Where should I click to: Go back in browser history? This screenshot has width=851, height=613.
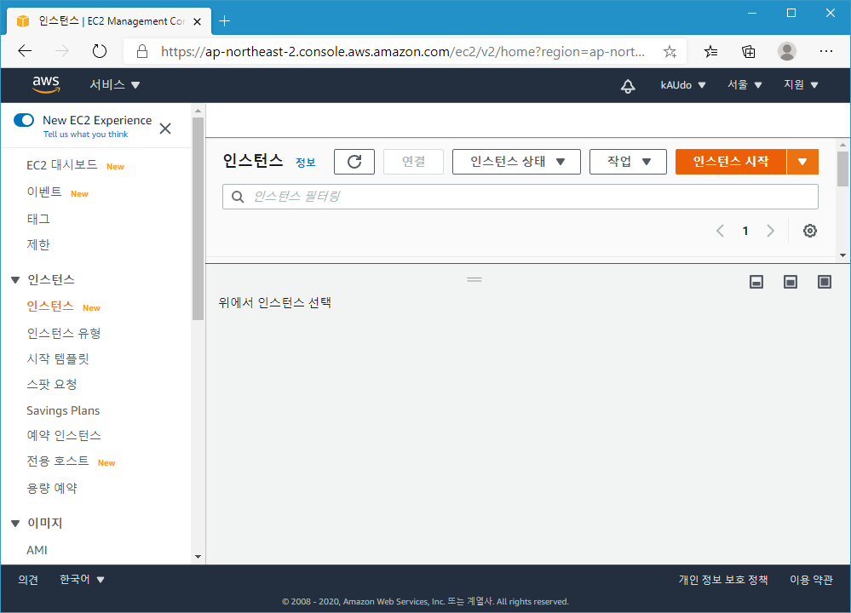(25, 52)
